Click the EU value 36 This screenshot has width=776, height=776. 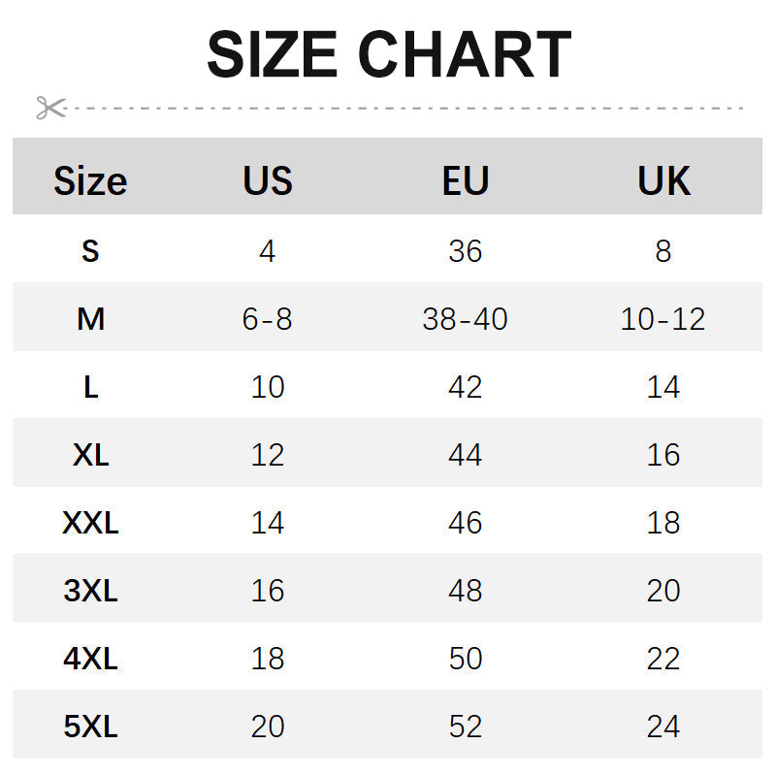click(466, 251)
